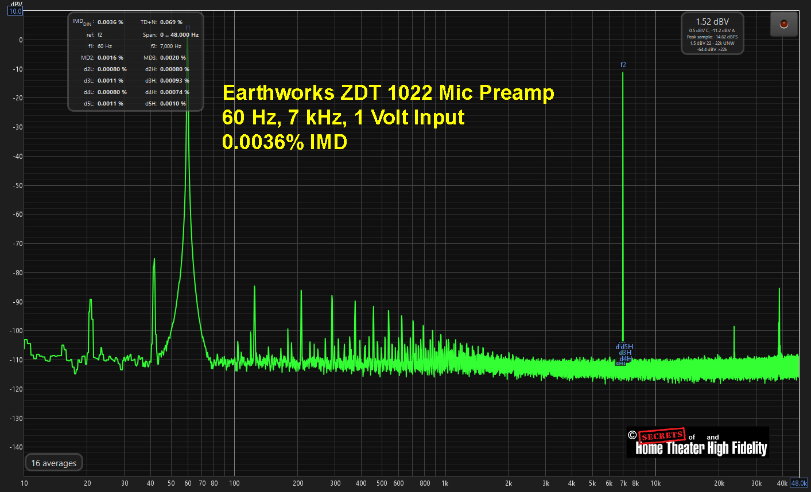Select the f2 marker at 7 kHz
Image resolution: width=811 pixels, height=492 pixels.
[623, 65]
